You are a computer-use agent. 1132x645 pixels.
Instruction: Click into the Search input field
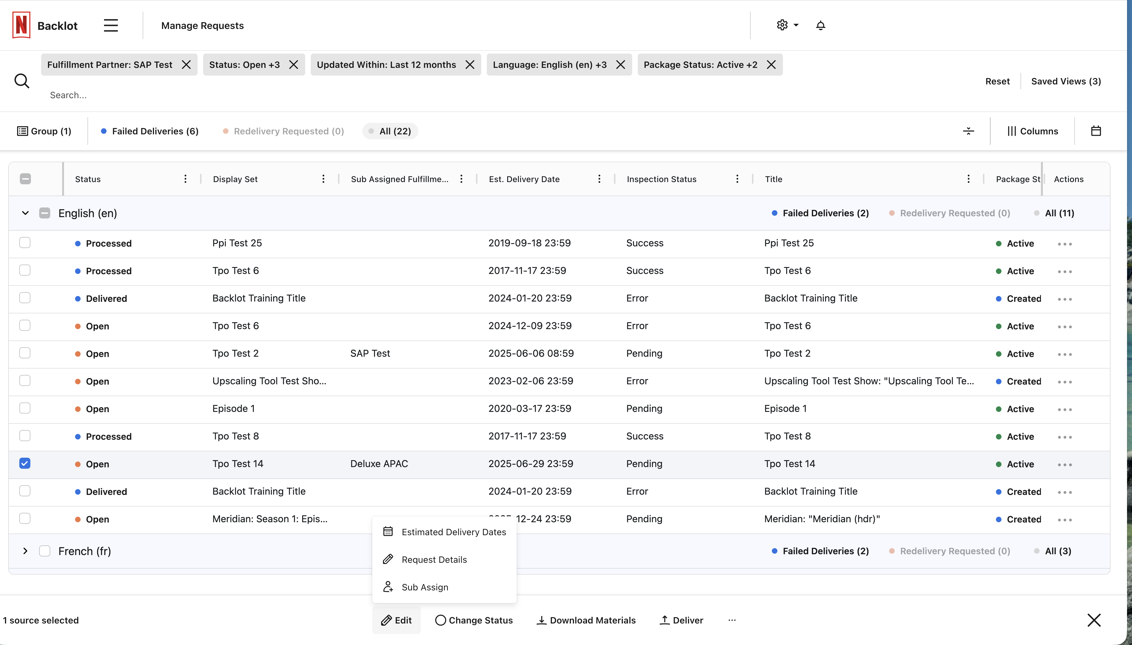point(266,95)
